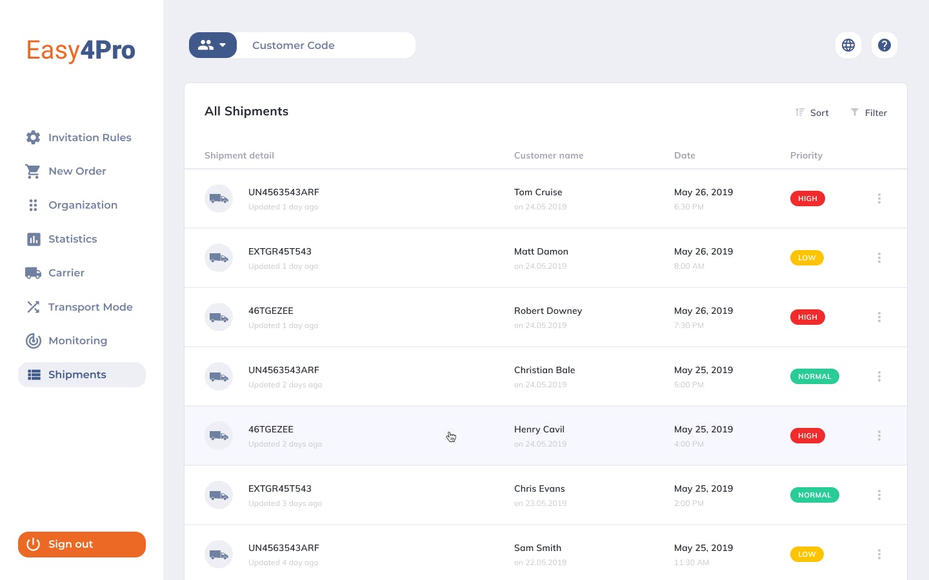
Task: Select the Organization grid icon
Action: [34, 205]
